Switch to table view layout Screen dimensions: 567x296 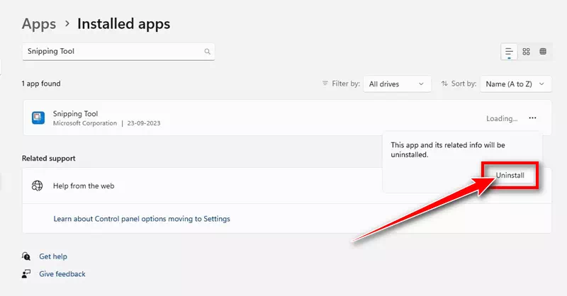coord(543,51)
